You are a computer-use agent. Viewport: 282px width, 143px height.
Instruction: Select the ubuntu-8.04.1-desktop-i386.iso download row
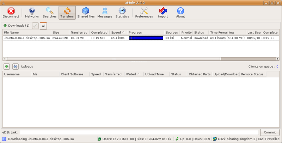point(141,38)
